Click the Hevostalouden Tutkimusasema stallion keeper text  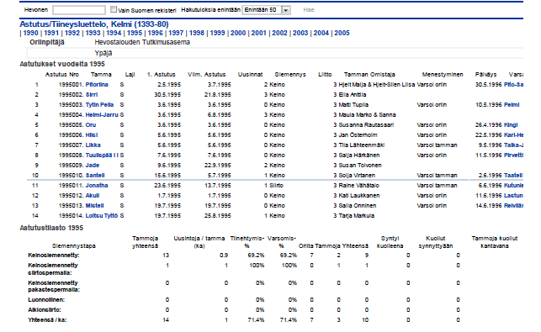[142, 42]
